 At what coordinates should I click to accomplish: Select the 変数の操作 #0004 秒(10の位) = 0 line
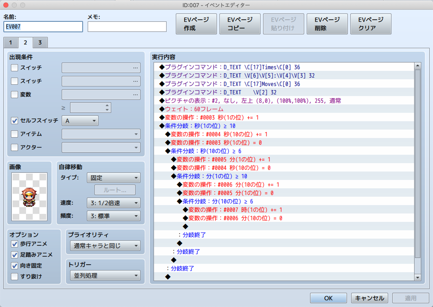(x=284, y=168)
